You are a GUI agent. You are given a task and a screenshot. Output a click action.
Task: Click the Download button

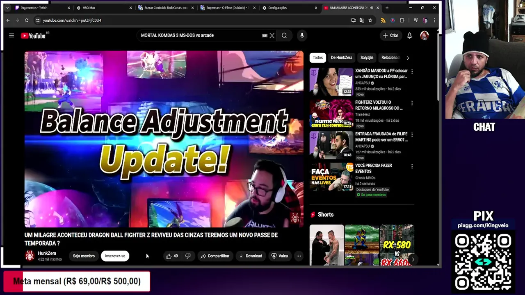251,256
